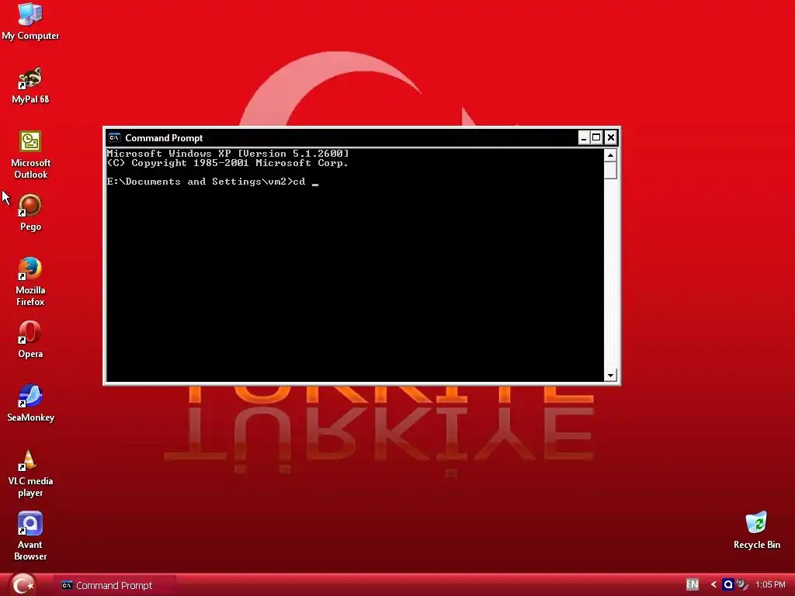Maximize the Command Prompt window

click(597, 137)
